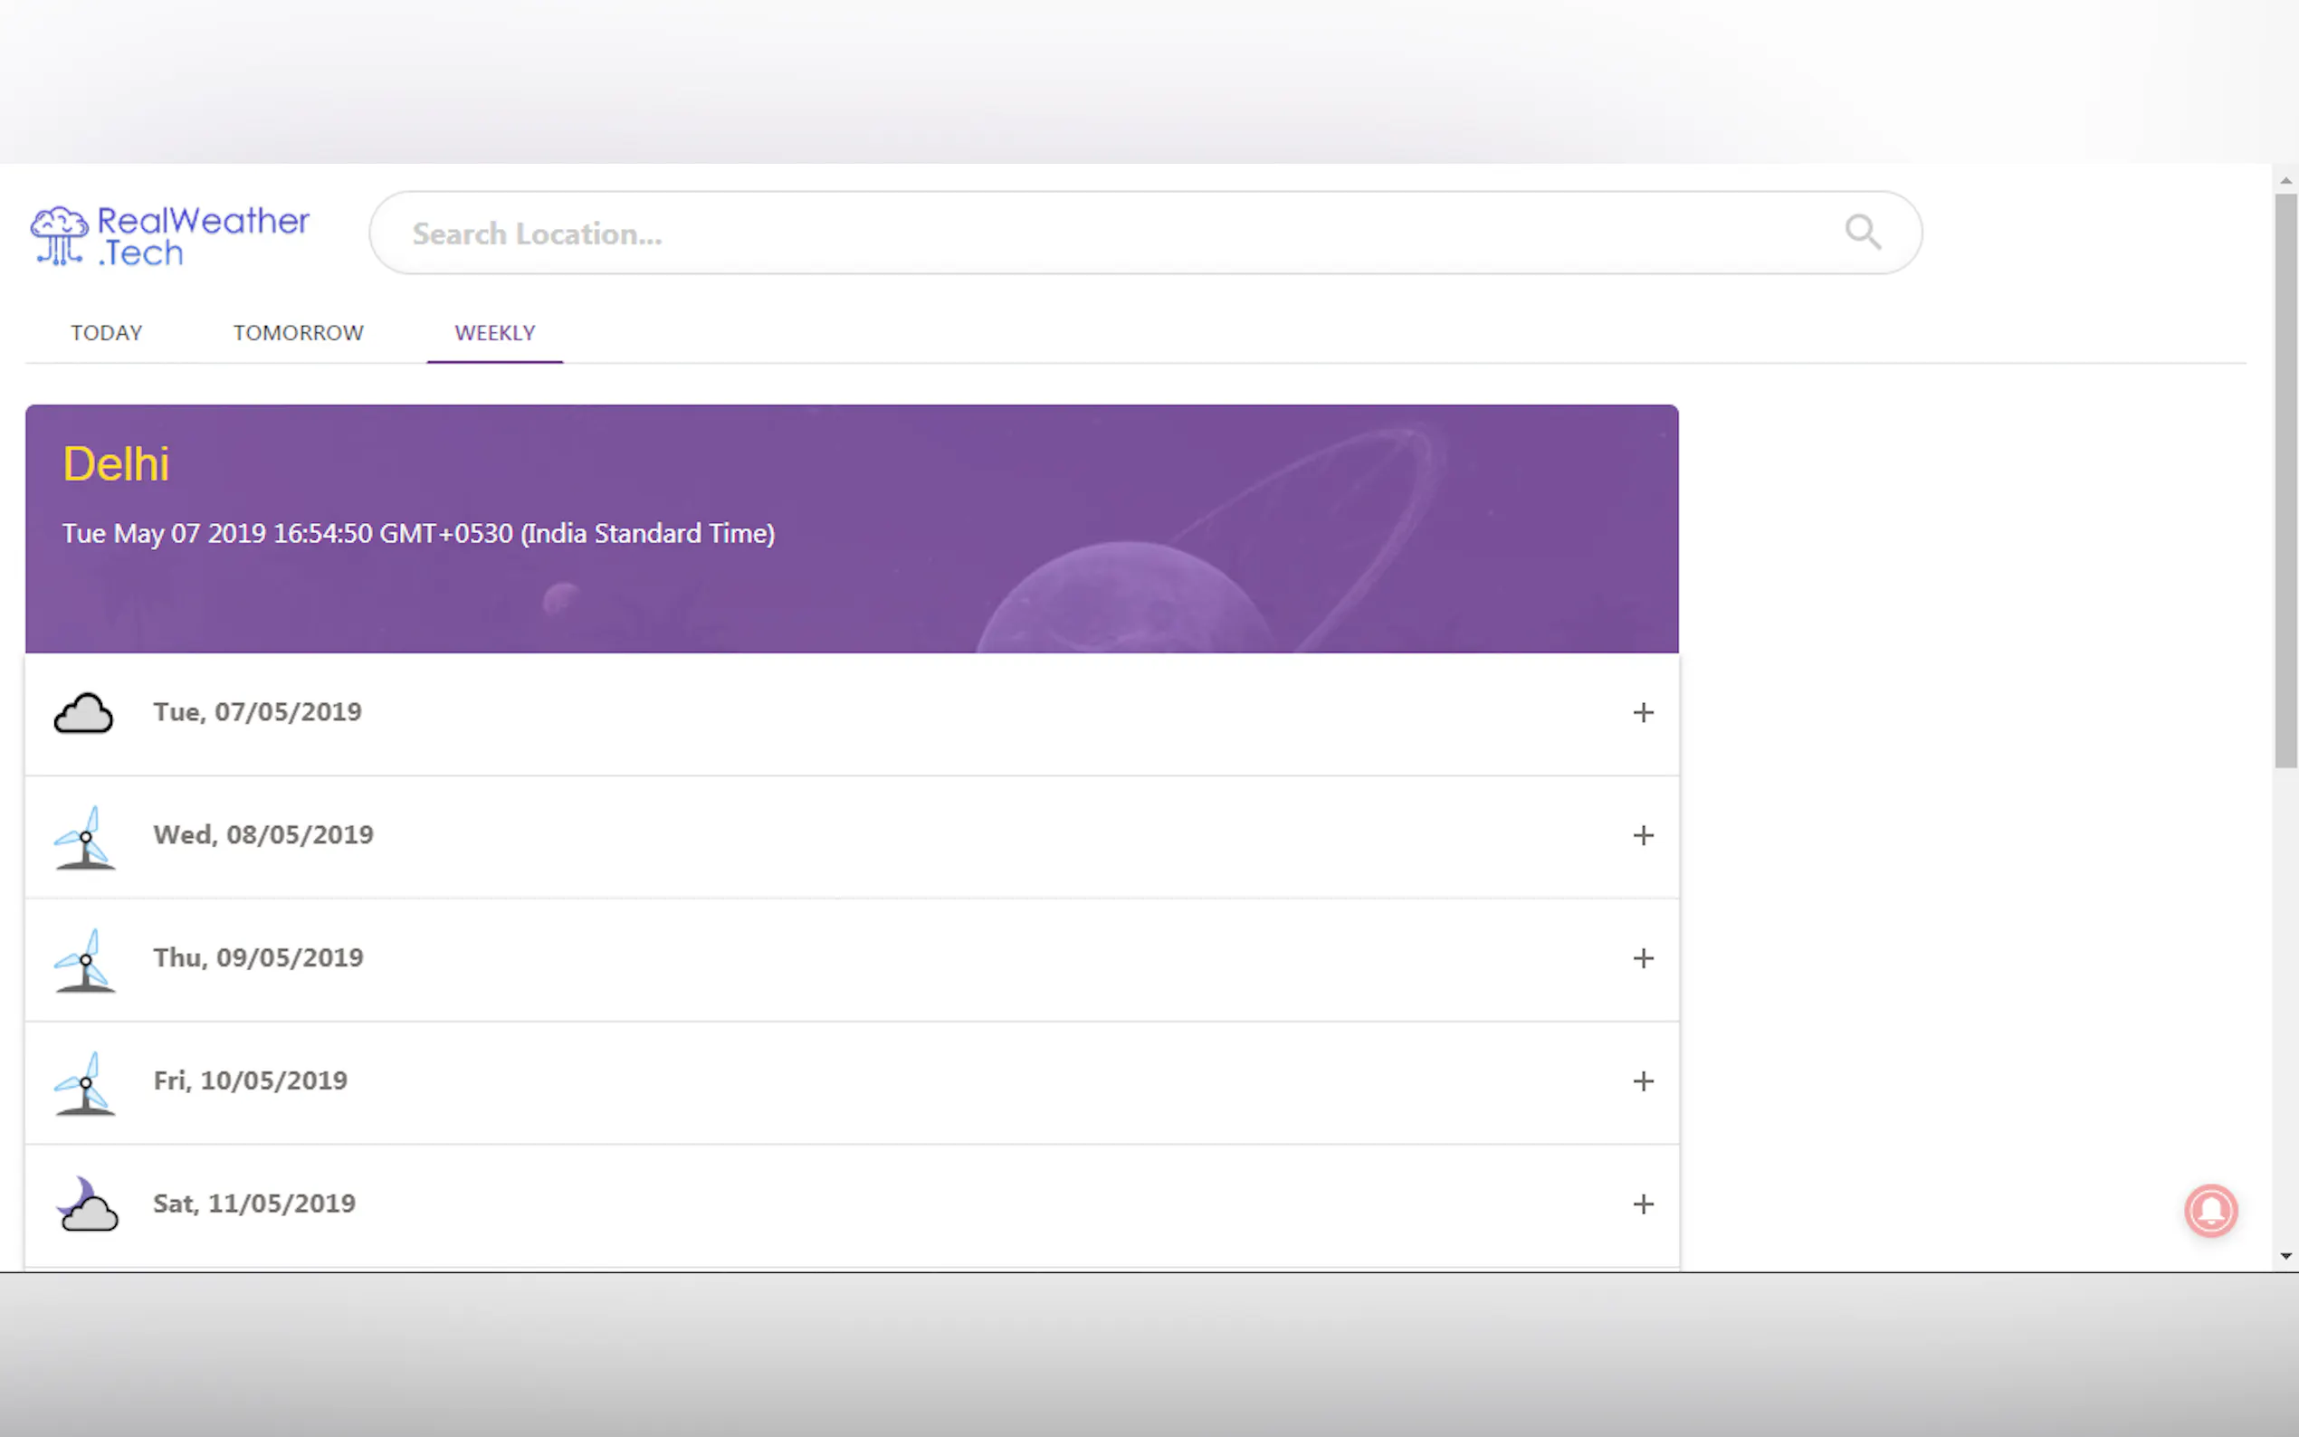Switch to the TOMORROW tab
2299x1437 pixels.
(x=299, y=333)
